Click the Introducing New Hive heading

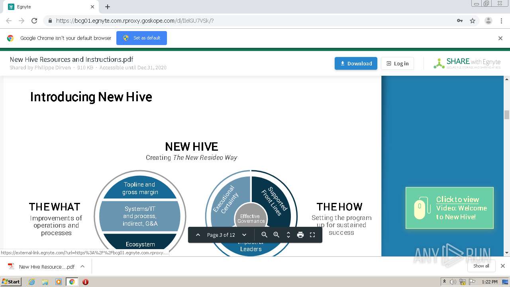[x=91, y=97]
